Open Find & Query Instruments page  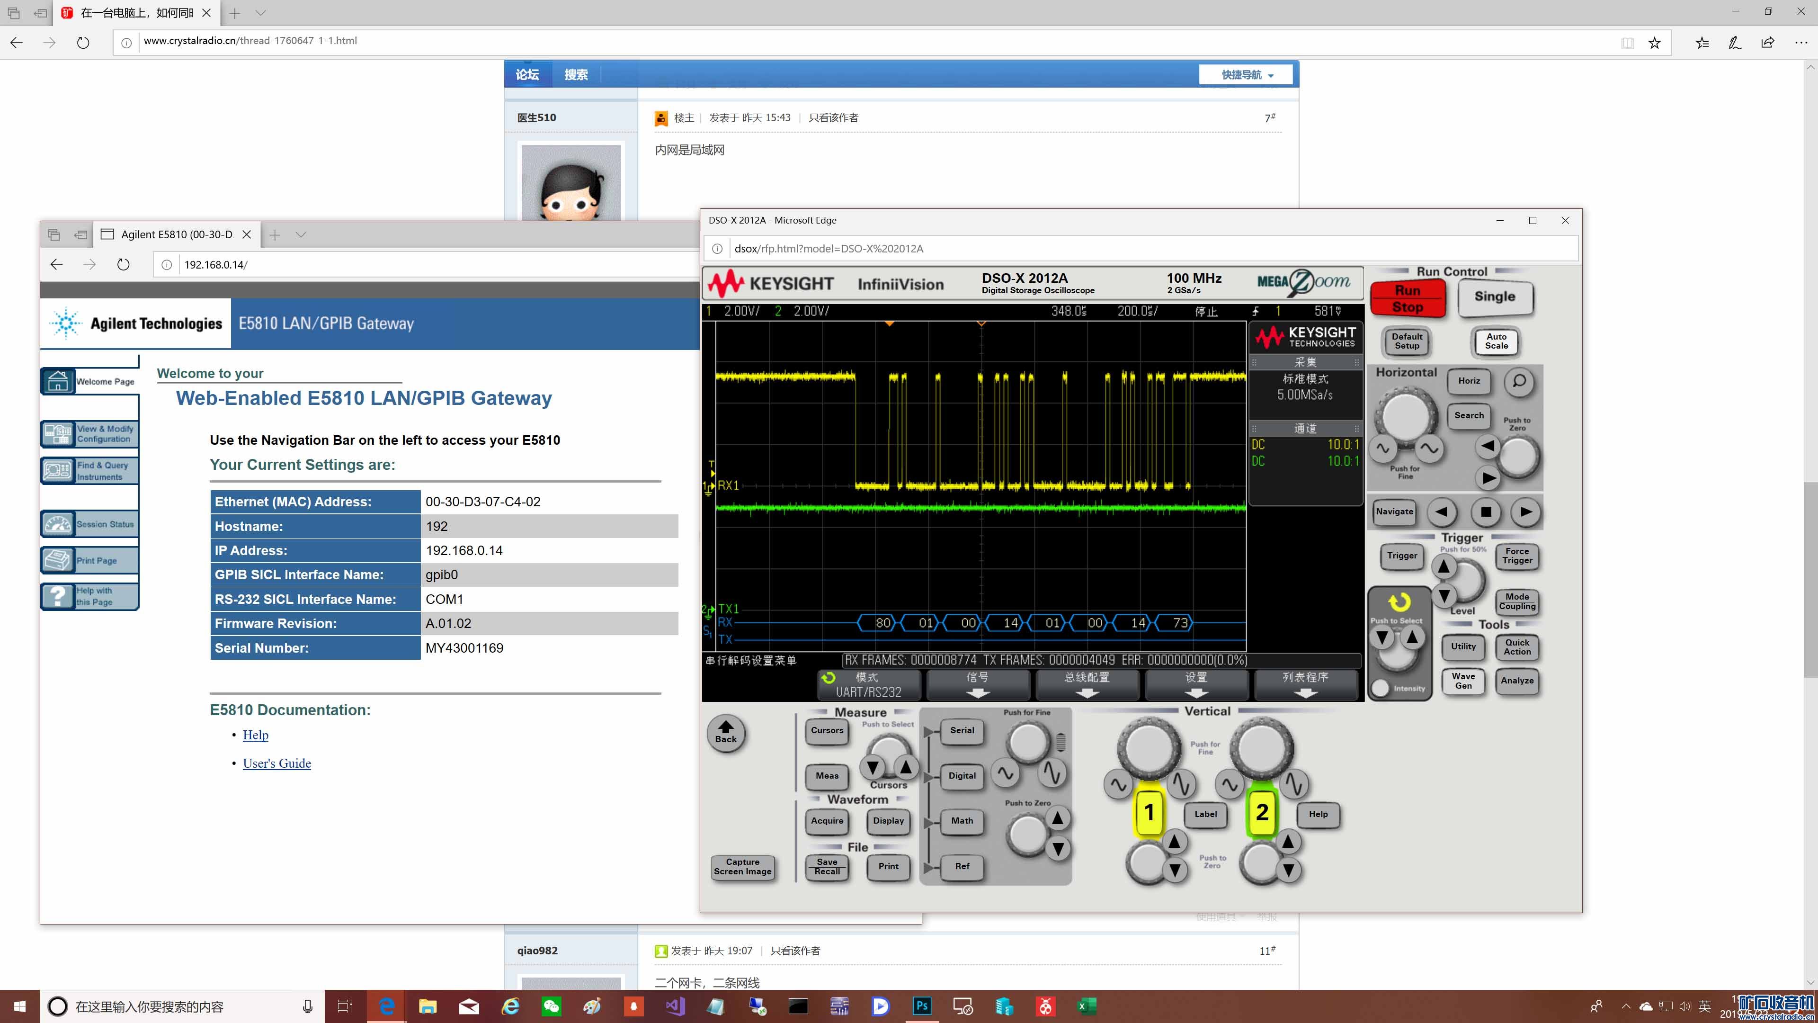pos(89,471)
